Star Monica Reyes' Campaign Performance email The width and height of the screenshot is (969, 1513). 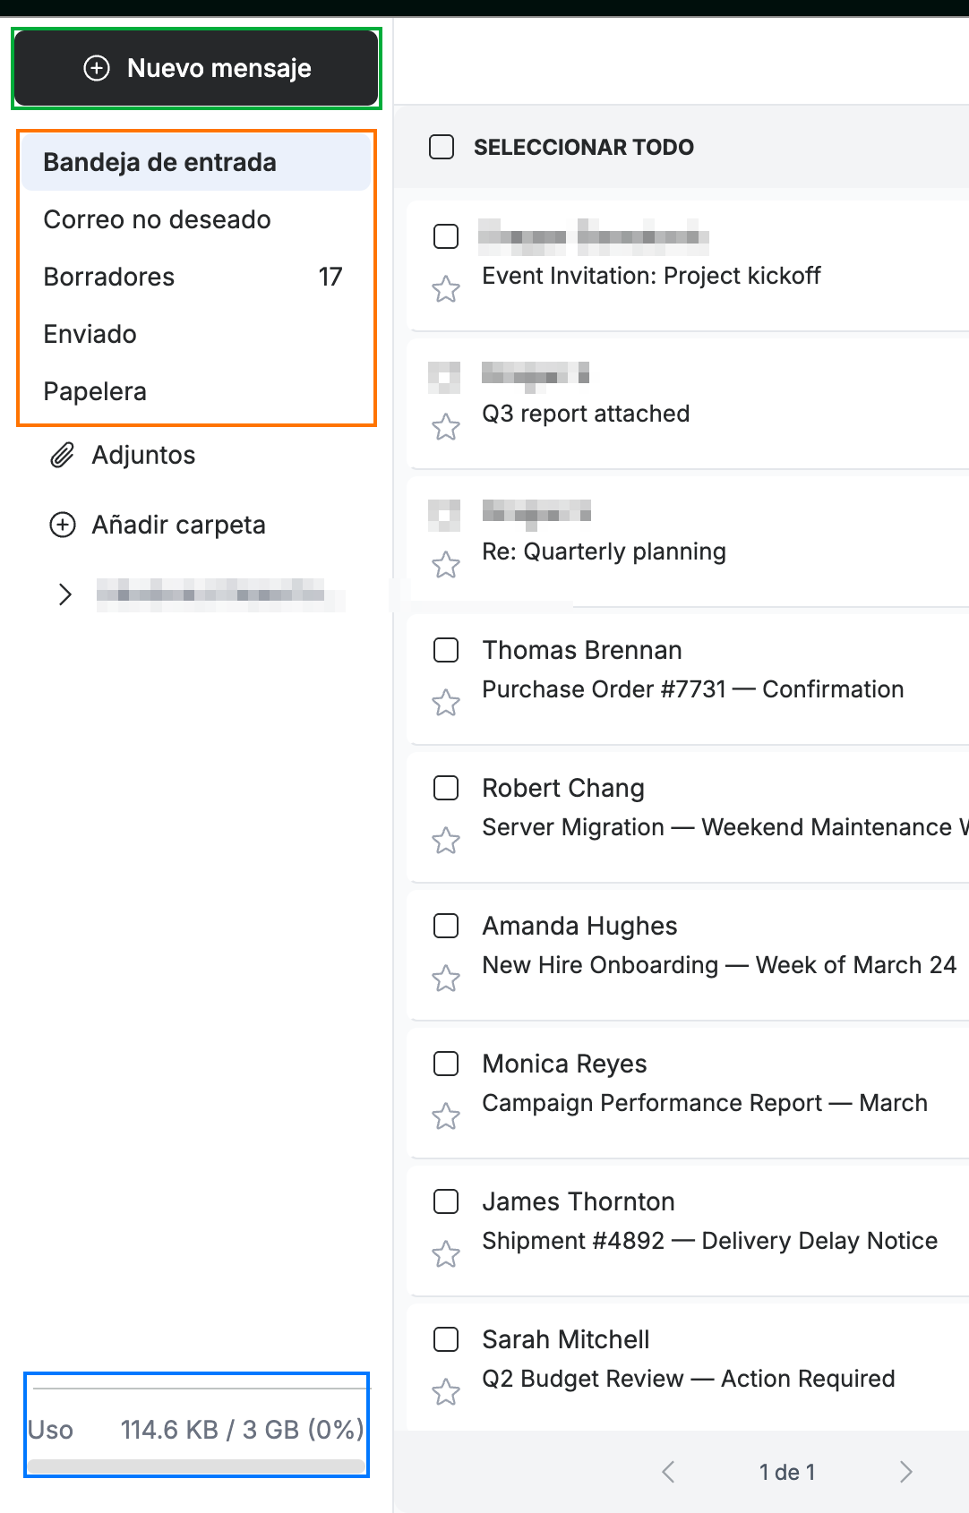pos(446,1116)
